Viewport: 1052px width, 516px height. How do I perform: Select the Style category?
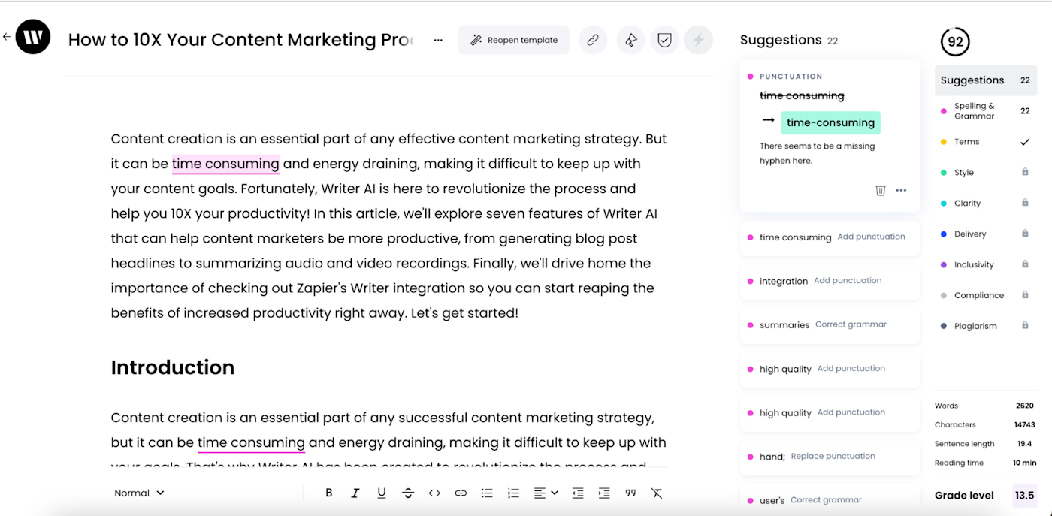coord(985,173)
